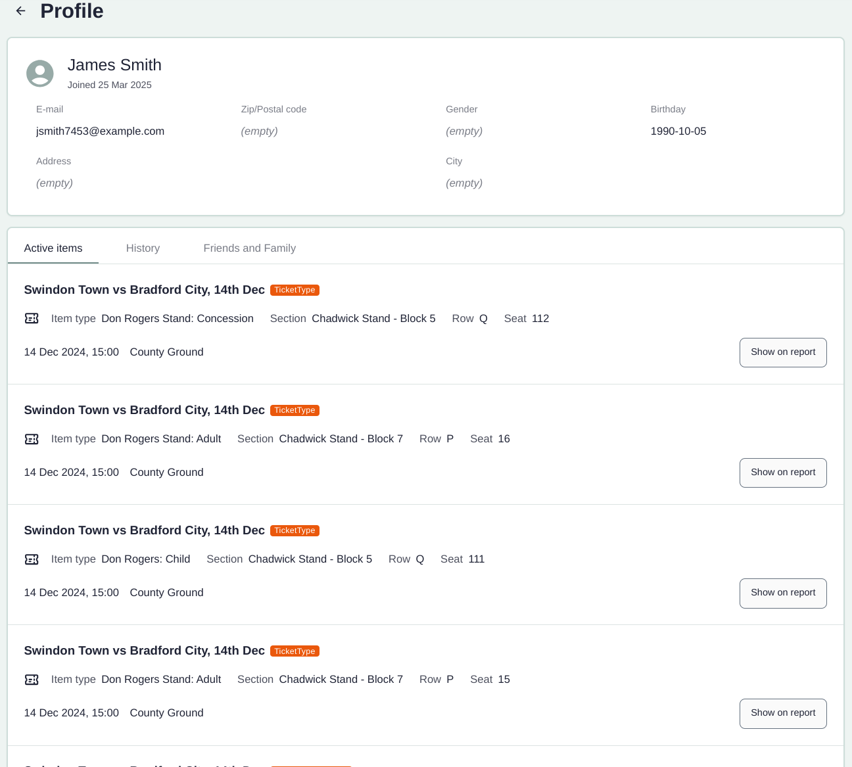This screenshot has height=767, width=852.
Task: Click the jsmith7453@example.com email address
Action: pyautogui.click(x=100, y=131)
